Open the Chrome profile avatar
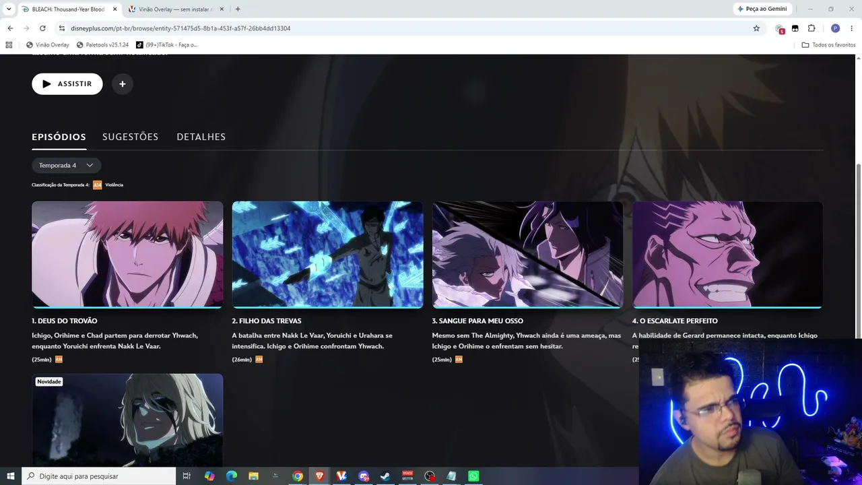862x485 pixels. [x=836, y=28]
